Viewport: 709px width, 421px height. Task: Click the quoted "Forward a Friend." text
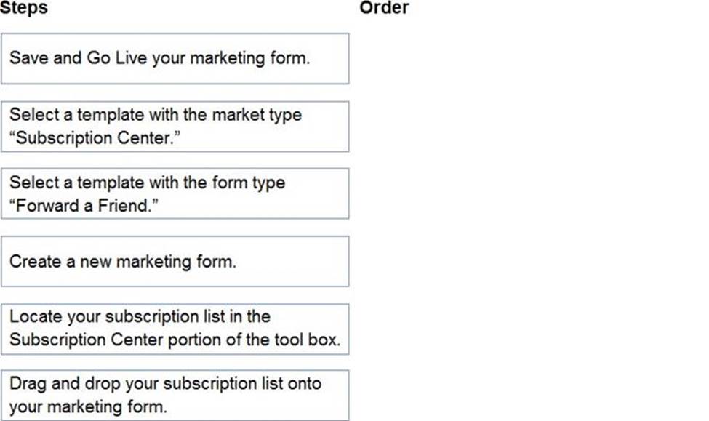[x=84, y=205]
